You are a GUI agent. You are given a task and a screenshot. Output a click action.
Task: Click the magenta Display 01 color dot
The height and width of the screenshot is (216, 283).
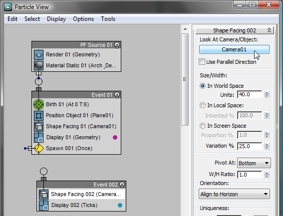pos(115,138)
